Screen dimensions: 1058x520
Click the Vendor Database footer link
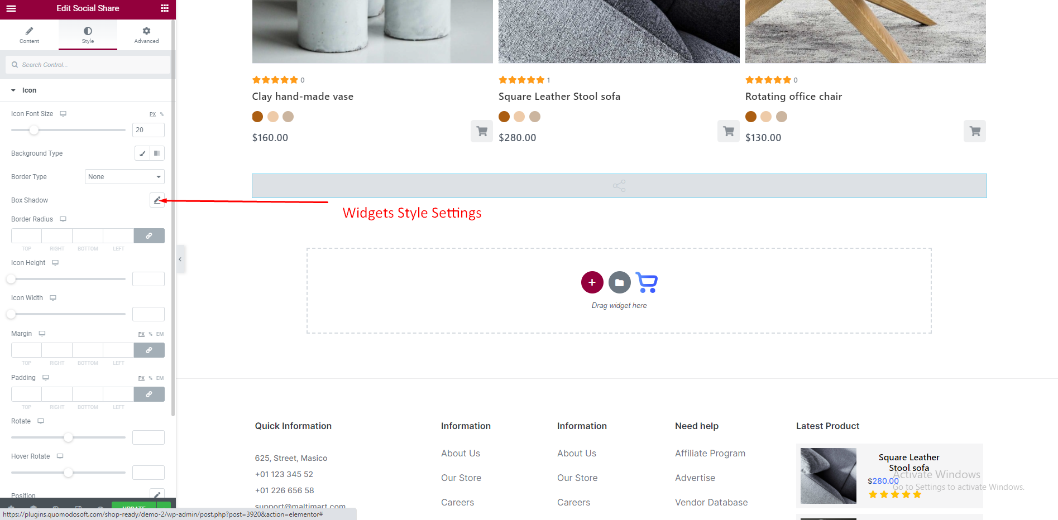[711, 503]
